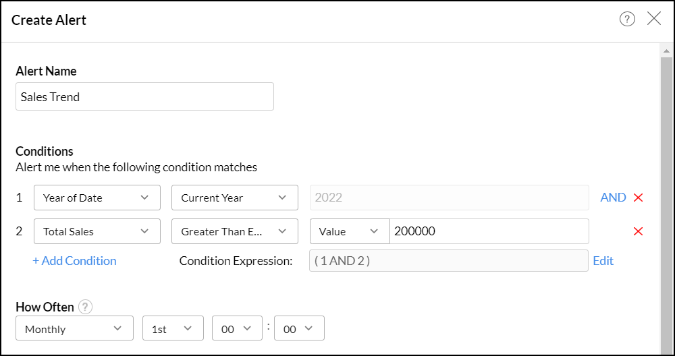
Task: Open the hour dropdown showing 00
Action: 236,329
